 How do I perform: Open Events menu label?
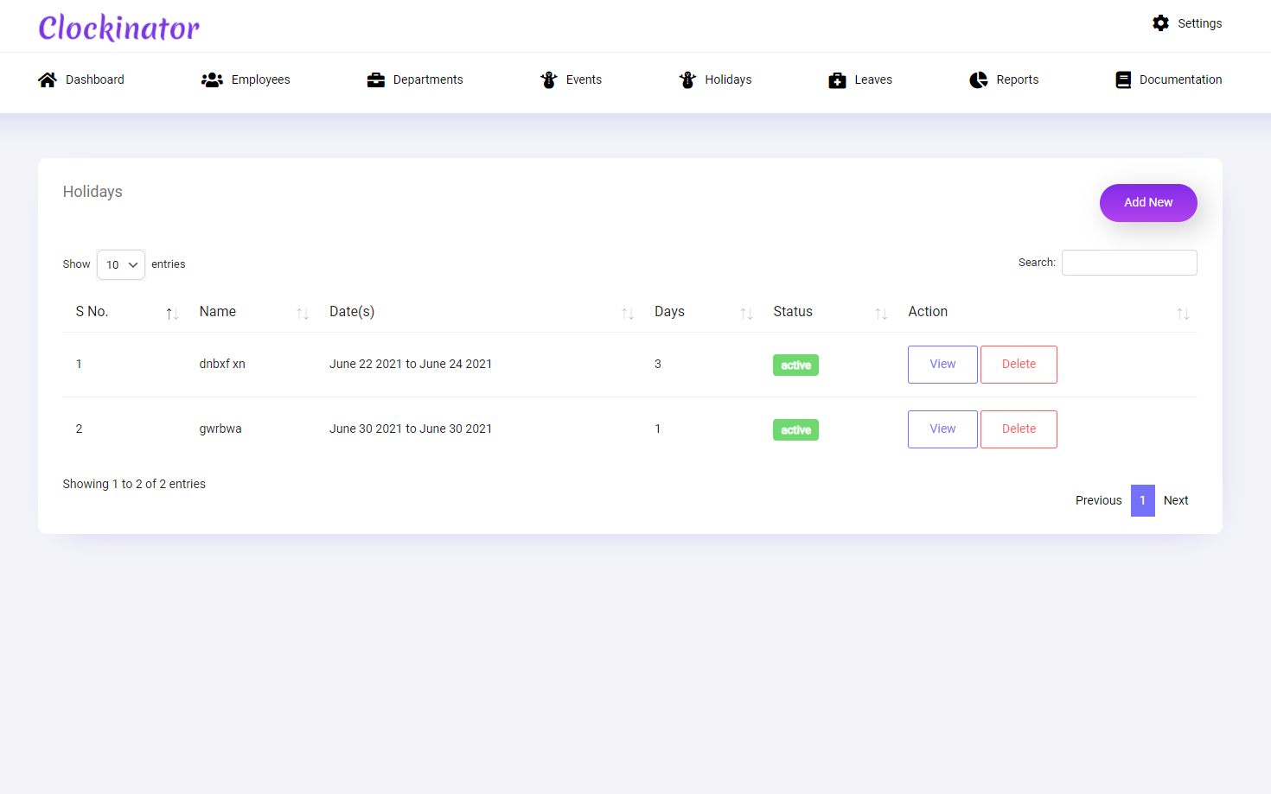click(x=584, y=79)
